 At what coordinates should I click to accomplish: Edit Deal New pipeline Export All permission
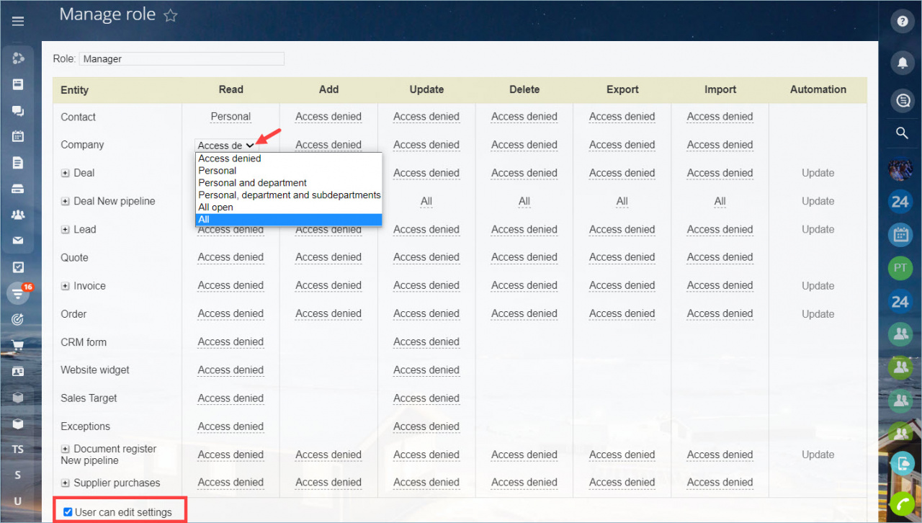click(x=622, y=201)
